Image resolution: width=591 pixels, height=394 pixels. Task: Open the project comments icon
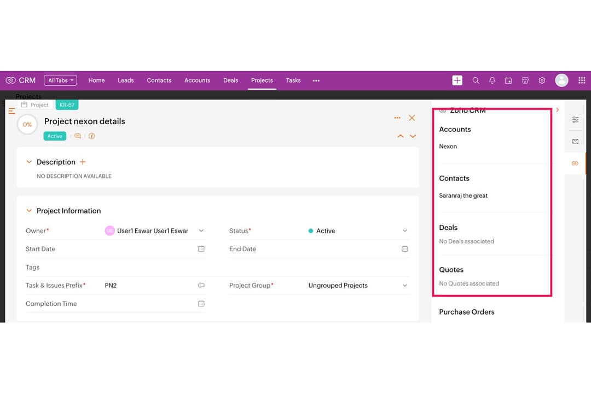pos(78,136)
